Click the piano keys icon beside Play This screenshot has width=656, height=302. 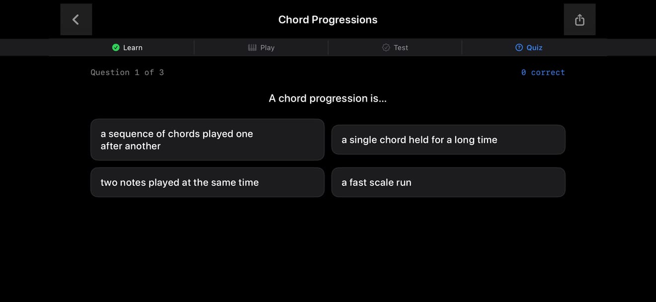click(252, 48)
